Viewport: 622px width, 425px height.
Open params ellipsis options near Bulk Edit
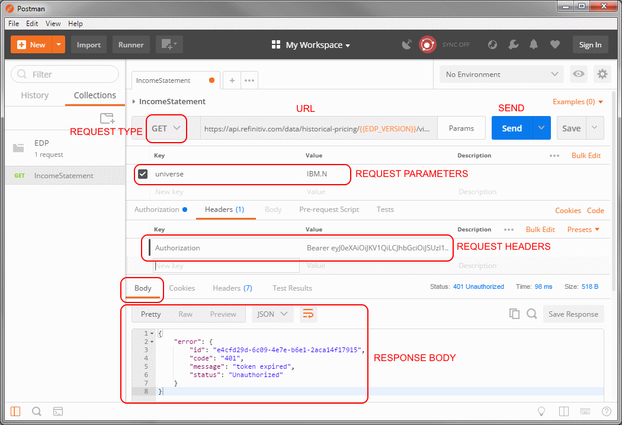554,156
